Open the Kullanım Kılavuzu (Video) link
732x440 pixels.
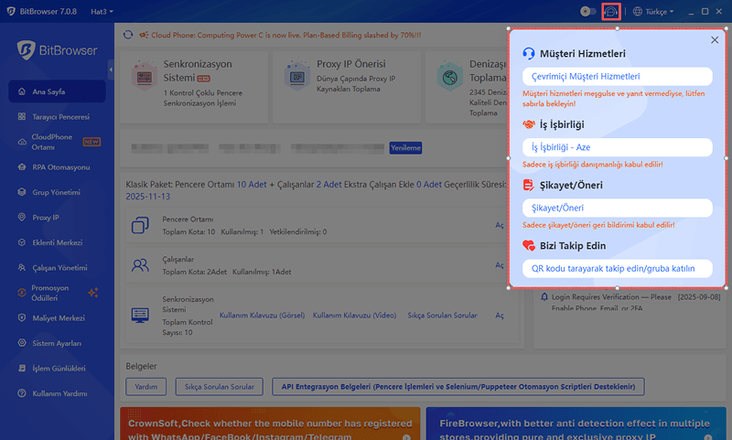[x=355, y=316]
